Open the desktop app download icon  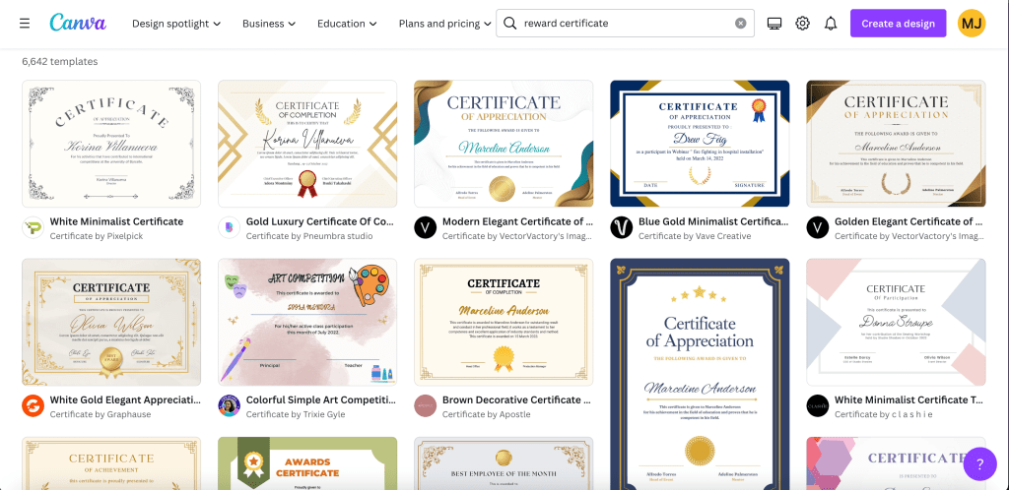pos(774,24)
